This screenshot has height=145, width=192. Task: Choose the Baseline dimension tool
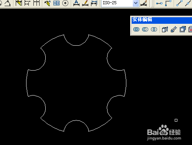pos(28,3)
